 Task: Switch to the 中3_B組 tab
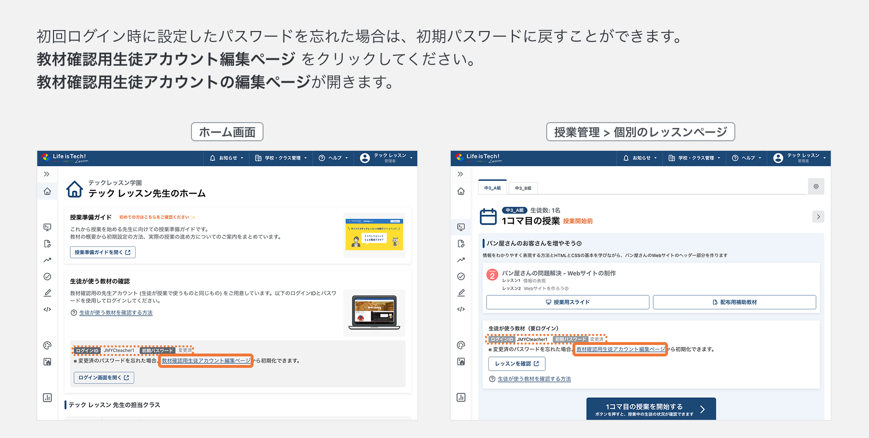[x=524, y=188]
